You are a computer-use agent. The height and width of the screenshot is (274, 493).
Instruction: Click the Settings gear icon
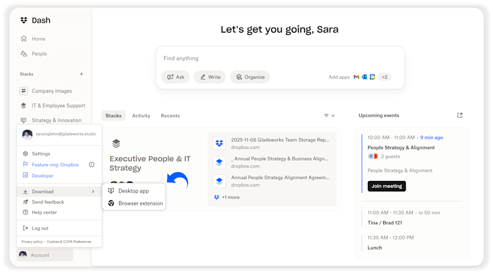[x=25, y=154]
